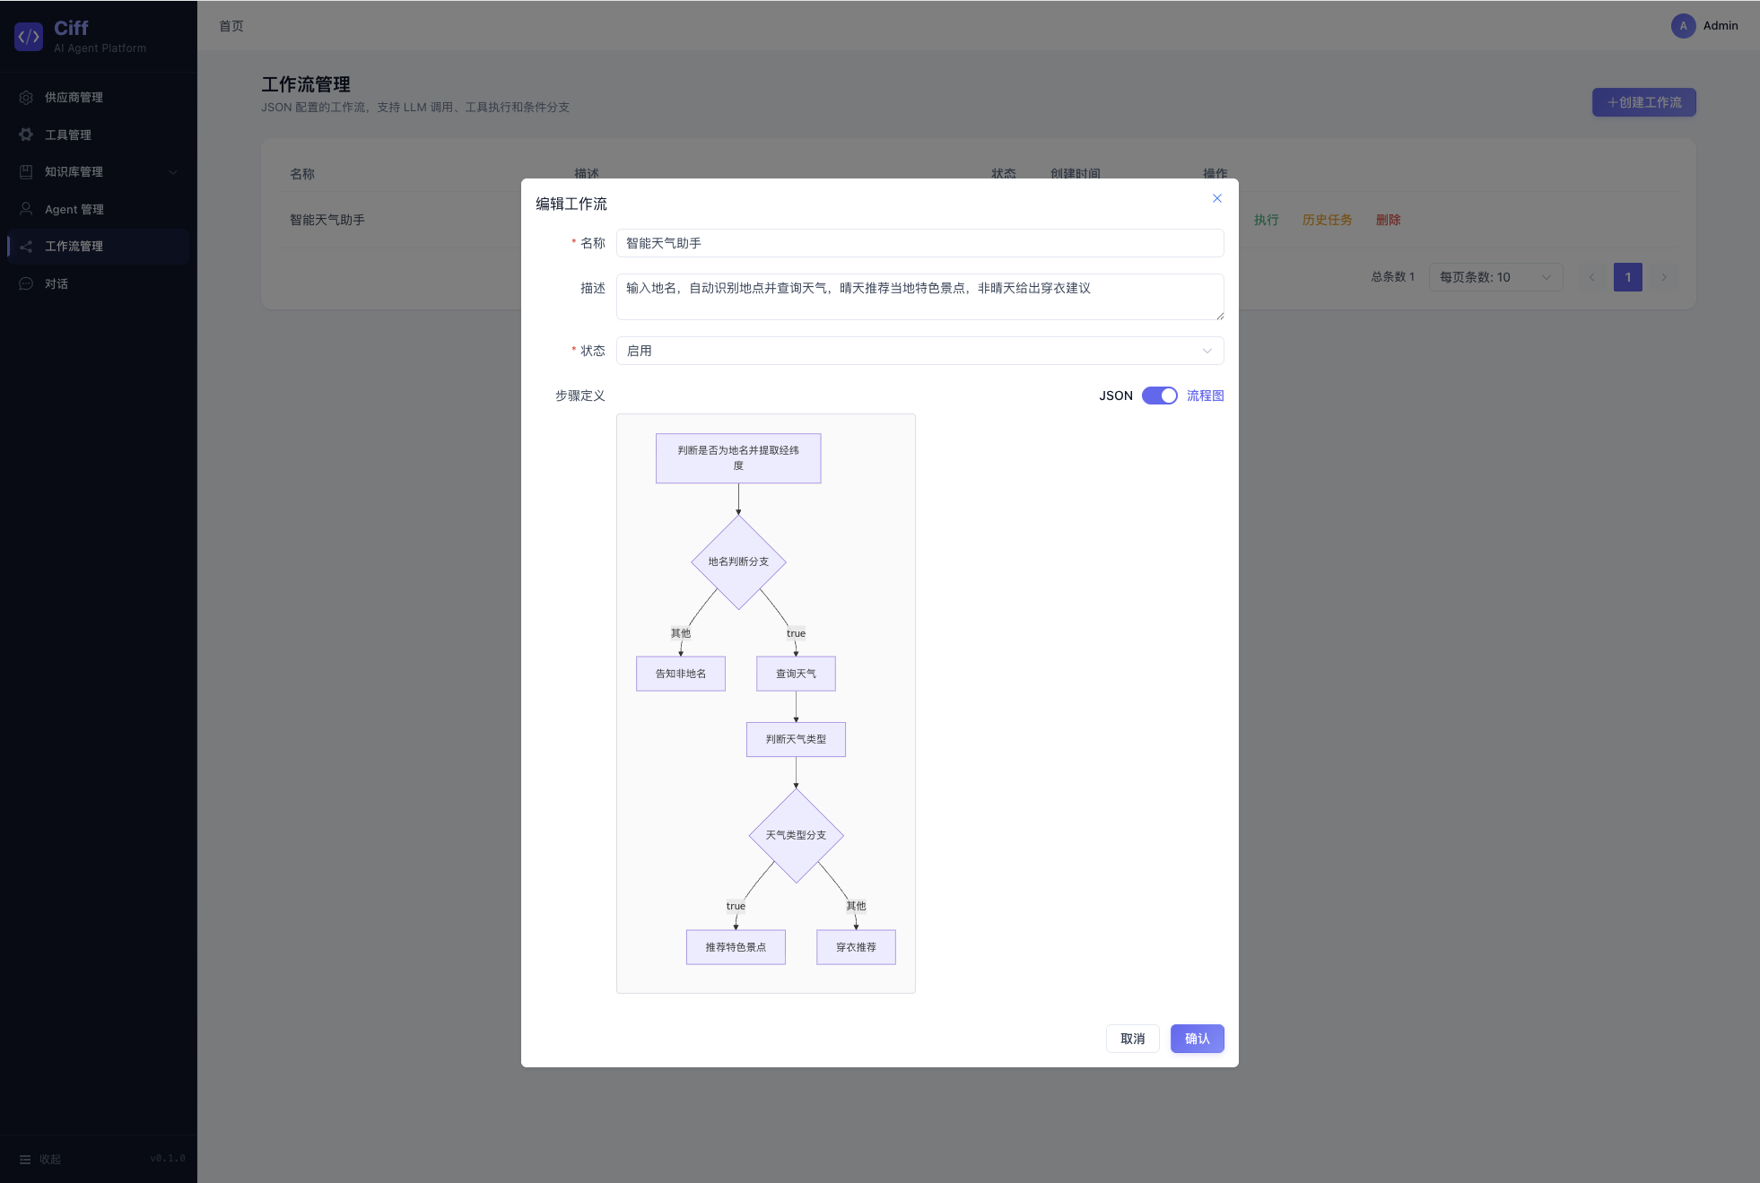Click the 判断是否为地名并提取经纬度 flowchart node
Viewport: 1760px width, 1183px height.
(x=738, y=458)
